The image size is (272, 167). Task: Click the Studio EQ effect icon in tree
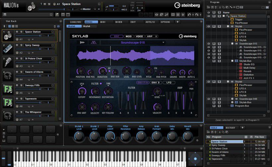[x=240, y=64]
